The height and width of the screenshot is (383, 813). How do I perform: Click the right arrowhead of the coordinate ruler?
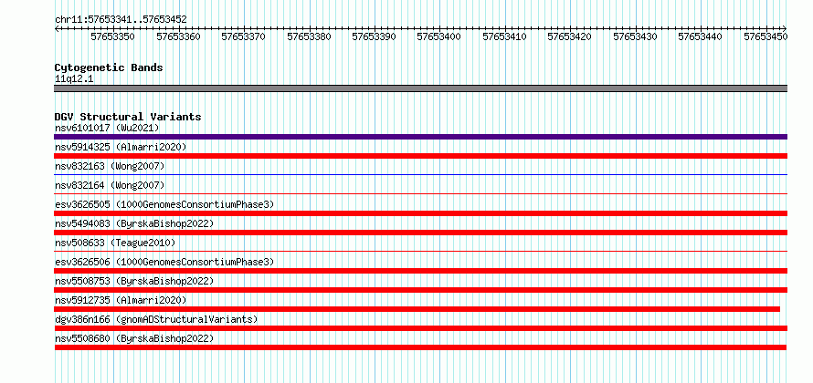785,28
